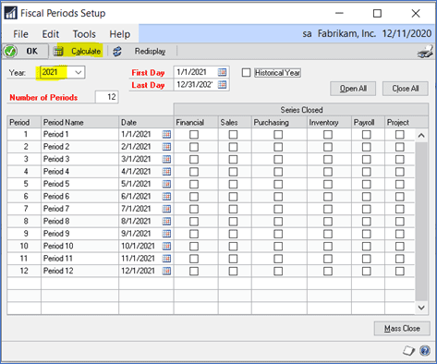Click the grid scrollbar up arrow
The height and width of the screenshot is (364, 437).
point(421,135)
